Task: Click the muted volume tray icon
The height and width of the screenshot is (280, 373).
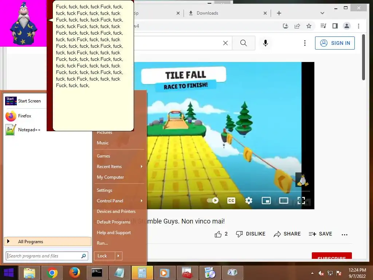Action: point(321,273)
